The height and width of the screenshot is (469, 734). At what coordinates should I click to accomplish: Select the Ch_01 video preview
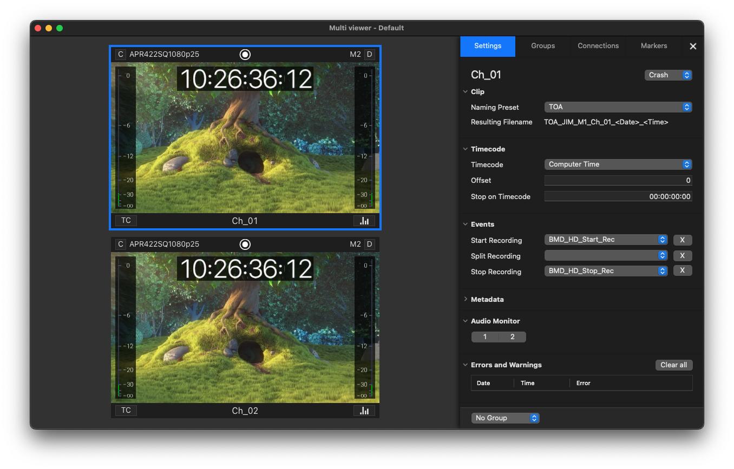pos(245,137)
